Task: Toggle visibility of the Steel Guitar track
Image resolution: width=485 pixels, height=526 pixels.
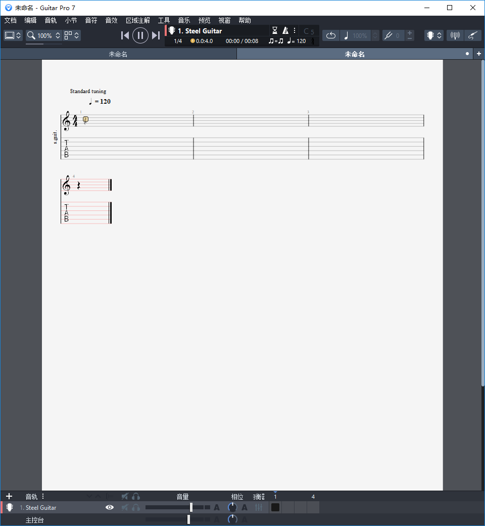Action: pyautogui.click(x=110, y=507)
